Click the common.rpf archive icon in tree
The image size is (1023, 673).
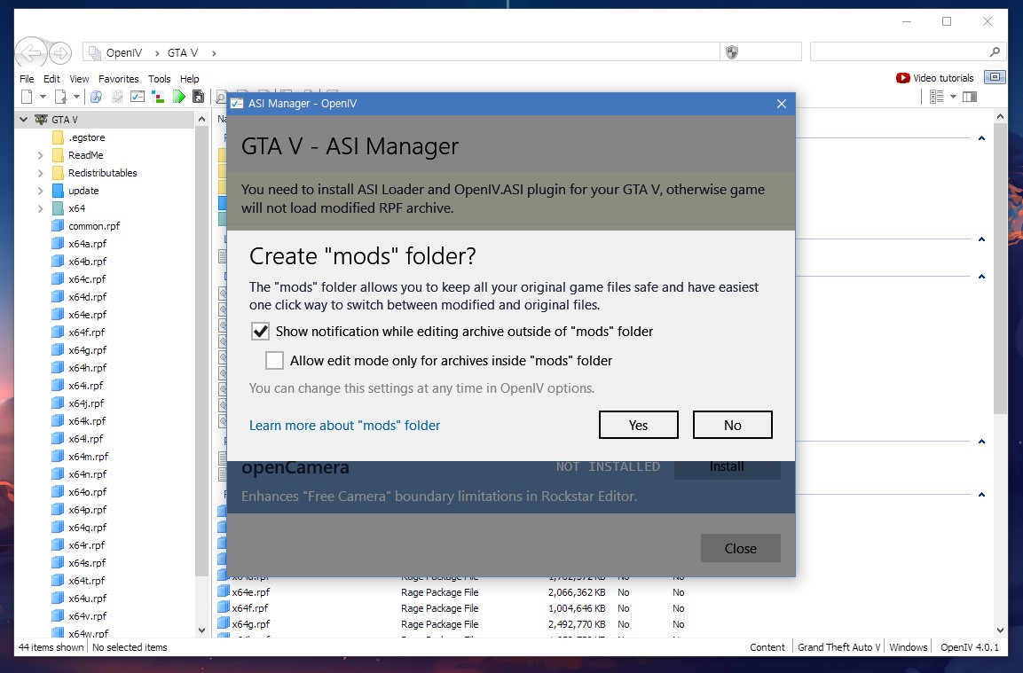tap(58, 226)
